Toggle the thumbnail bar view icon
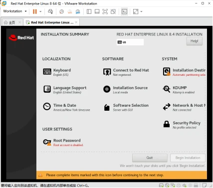 click(97, 11)
